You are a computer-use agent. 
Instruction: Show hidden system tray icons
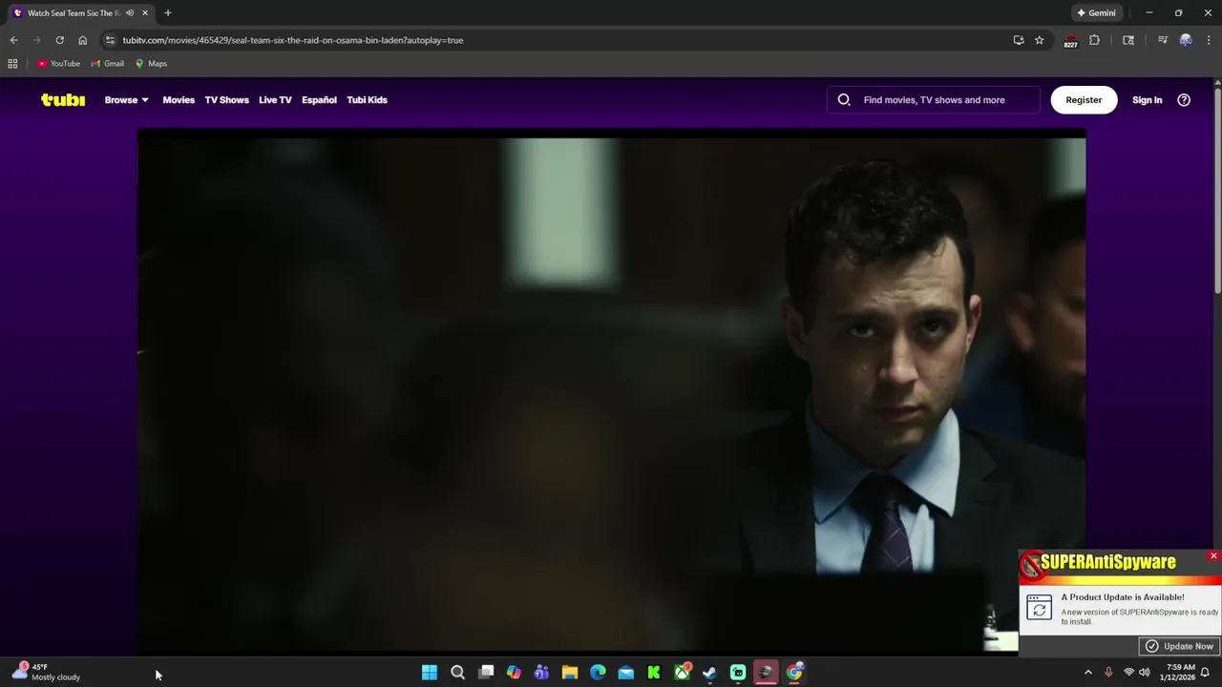[1087, 673]
